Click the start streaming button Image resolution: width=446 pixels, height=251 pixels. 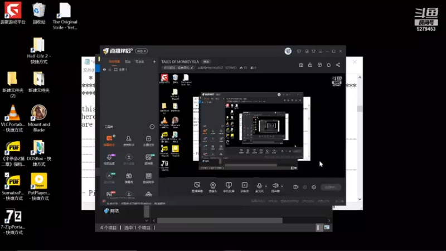click(x=331, y=187)
